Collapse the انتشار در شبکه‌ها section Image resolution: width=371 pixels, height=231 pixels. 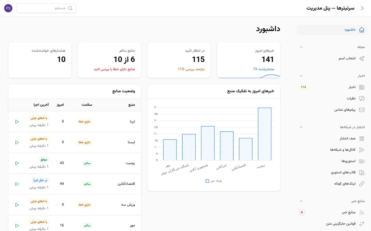301,127
